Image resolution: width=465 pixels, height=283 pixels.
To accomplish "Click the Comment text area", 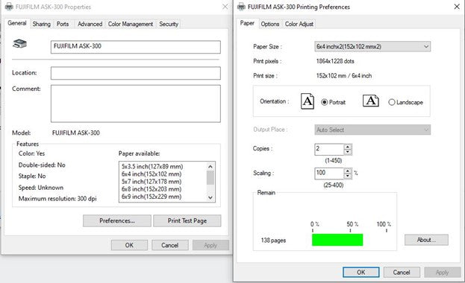I will tap(136, 104).
